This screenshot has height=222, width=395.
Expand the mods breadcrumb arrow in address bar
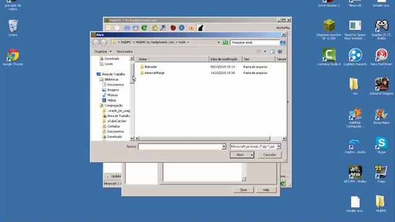pyautogui.click(x=188, y=43)
